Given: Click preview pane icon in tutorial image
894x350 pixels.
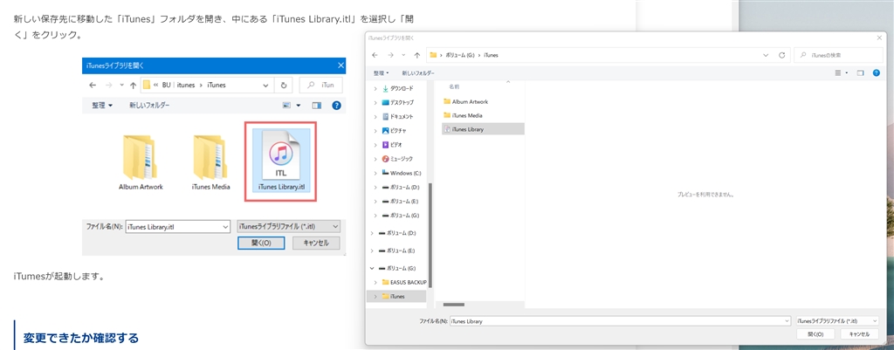Looking at the screenshot, I should pos(316,106).
